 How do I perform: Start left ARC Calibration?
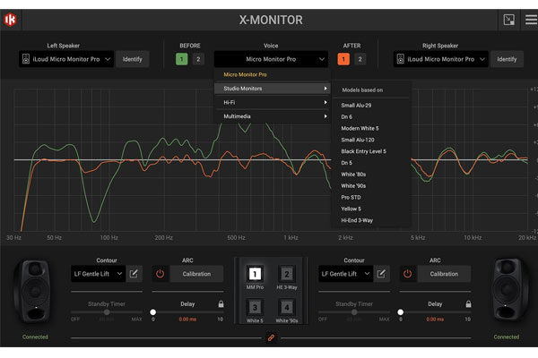point(196,274)
